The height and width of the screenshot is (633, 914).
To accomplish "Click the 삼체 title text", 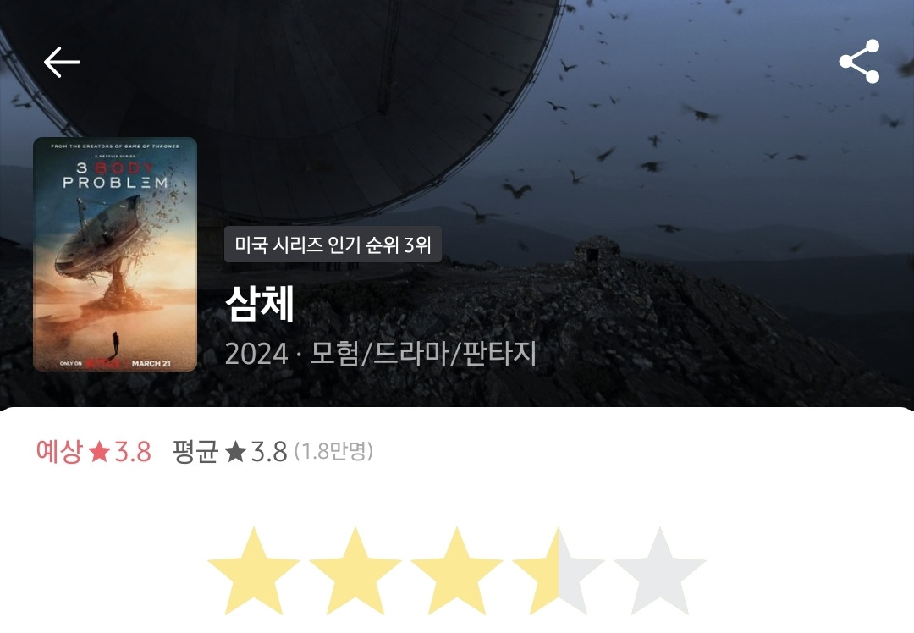I will (x=260, y=304).
